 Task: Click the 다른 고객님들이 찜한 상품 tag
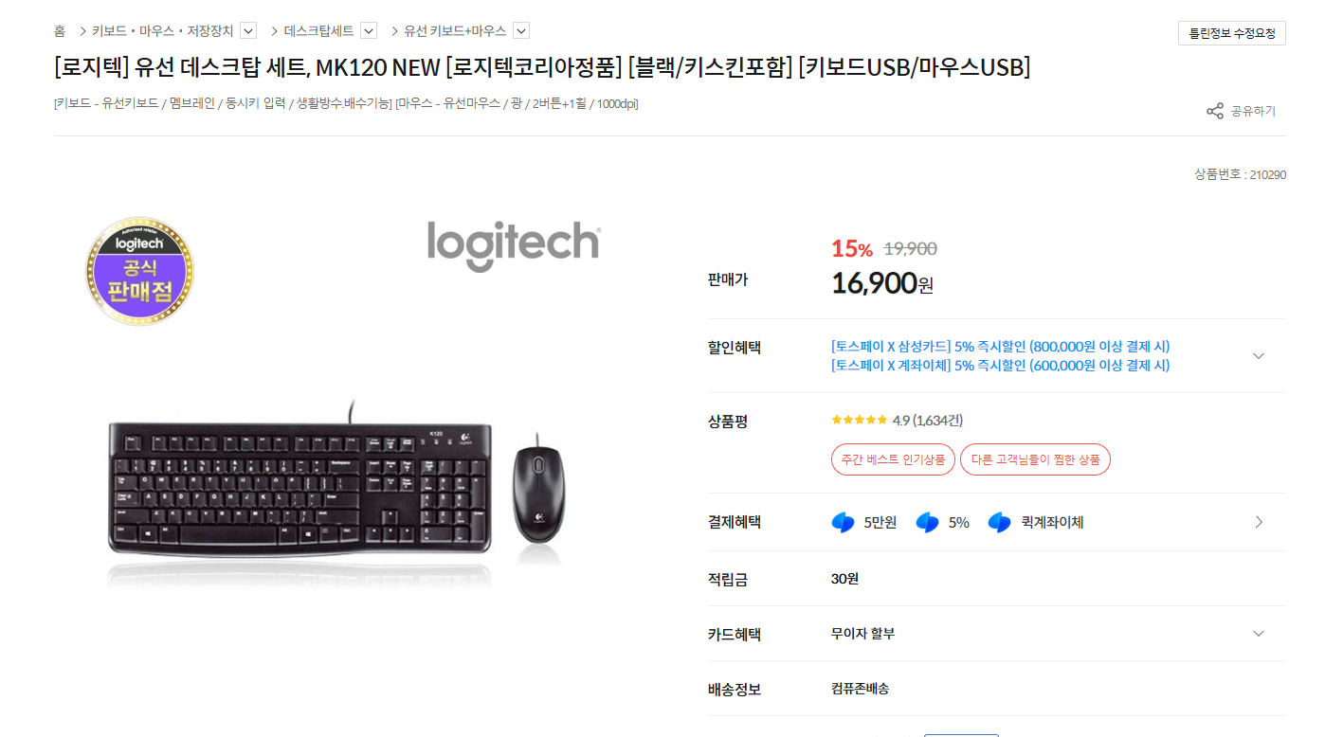tap(1035, 459)
